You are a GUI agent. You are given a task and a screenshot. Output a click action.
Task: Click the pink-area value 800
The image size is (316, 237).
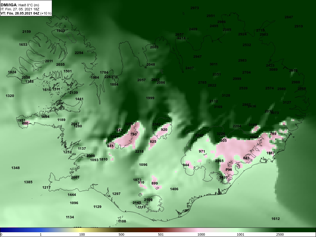25,123
